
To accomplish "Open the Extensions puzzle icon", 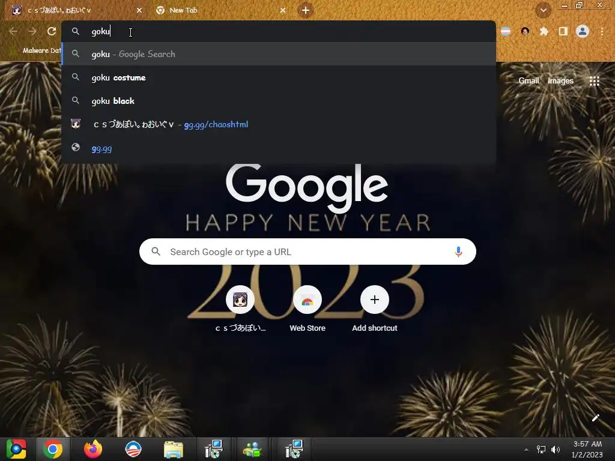I will pos(544,31).
